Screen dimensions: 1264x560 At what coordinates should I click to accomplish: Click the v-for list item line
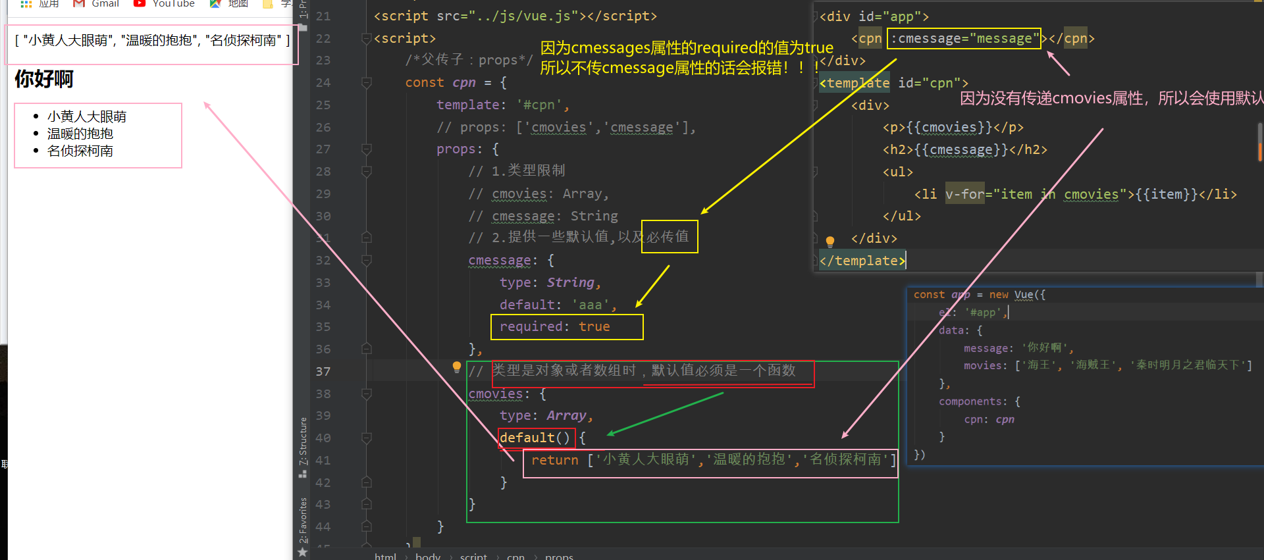[1075, 194]
